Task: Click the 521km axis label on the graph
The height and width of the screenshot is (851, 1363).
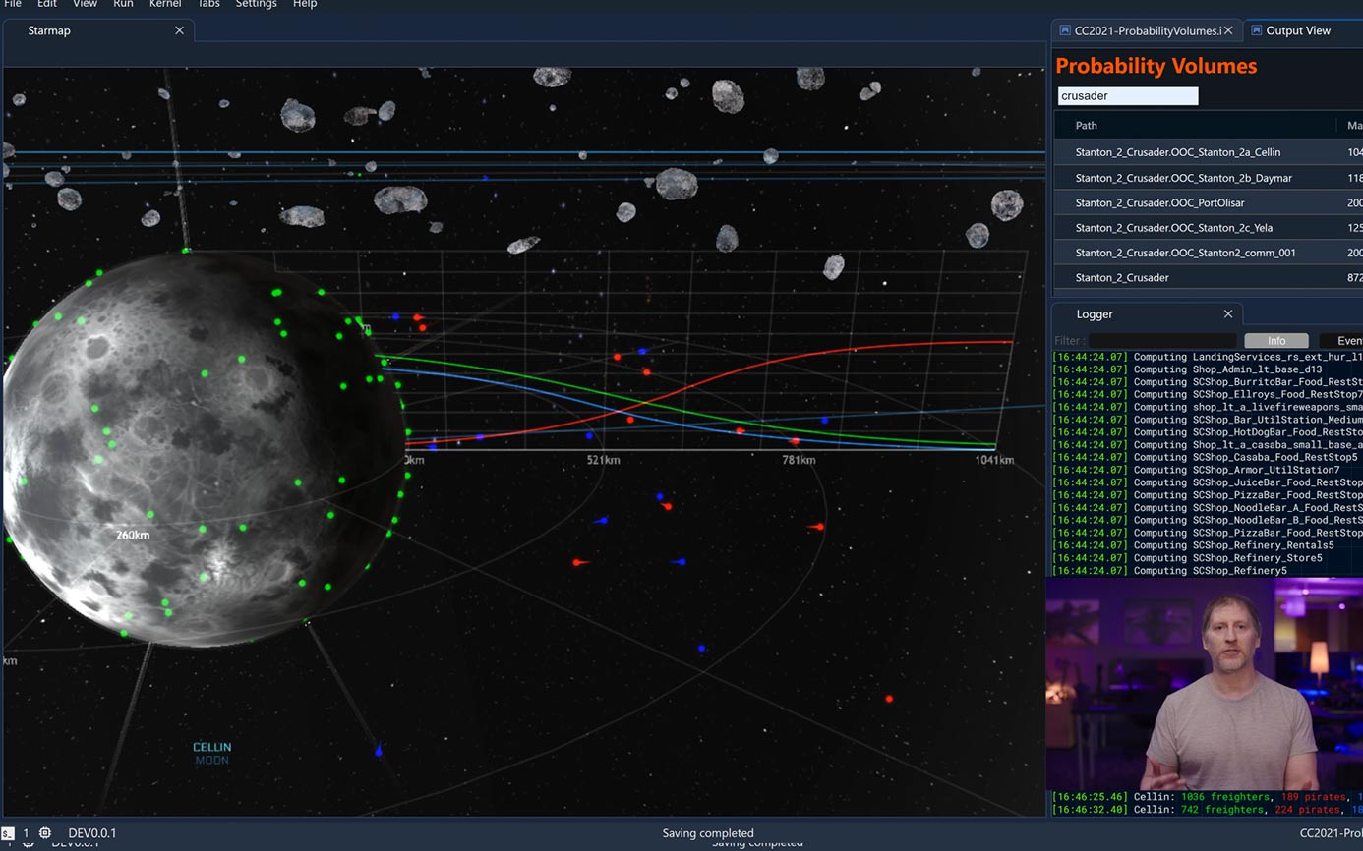Action: click(x=603, y=460)
